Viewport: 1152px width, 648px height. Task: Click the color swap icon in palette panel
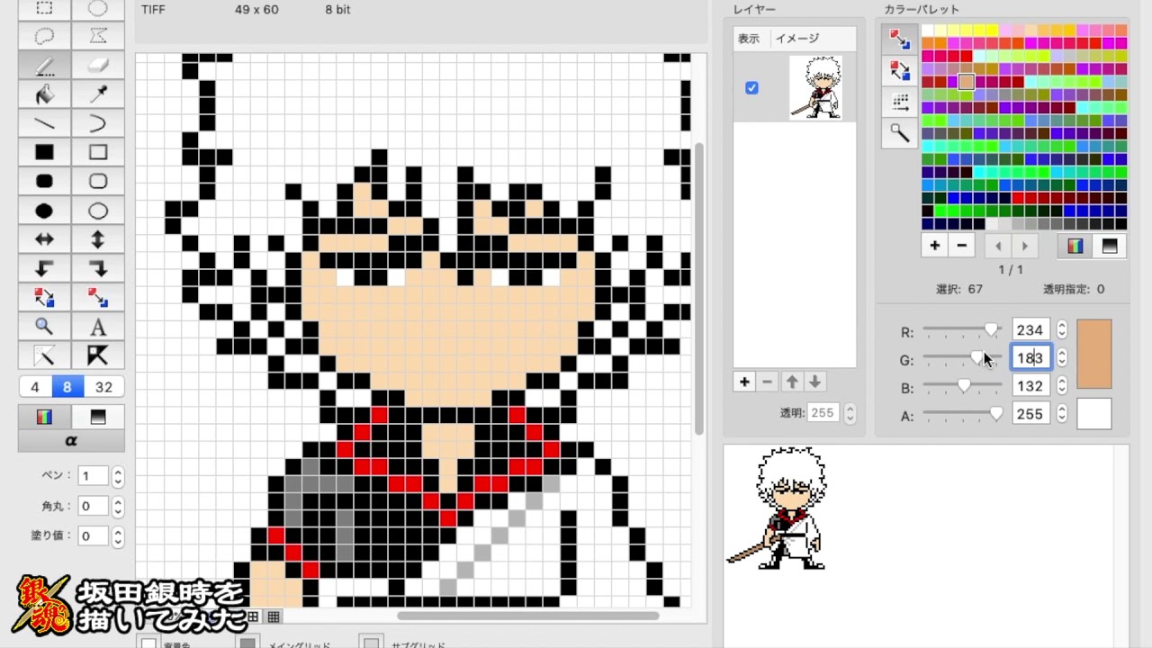coord(899,39)
